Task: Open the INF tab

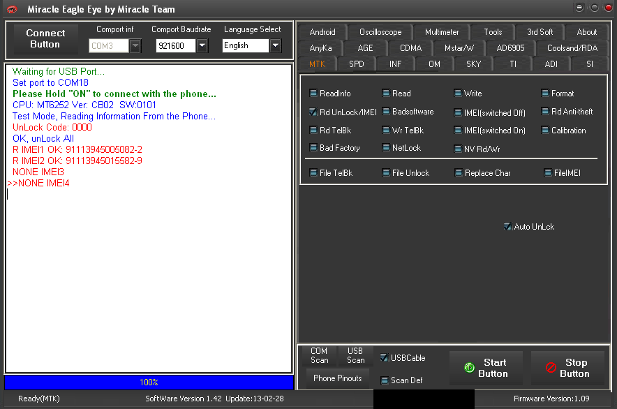Action: tap(395, 64)
